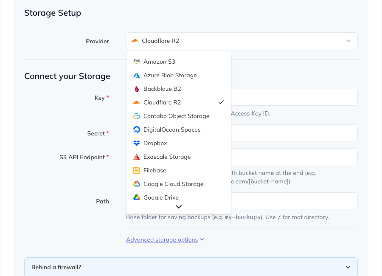Focus the Secret input field
This screenshot has width=382, height=276.
[294, 133]
